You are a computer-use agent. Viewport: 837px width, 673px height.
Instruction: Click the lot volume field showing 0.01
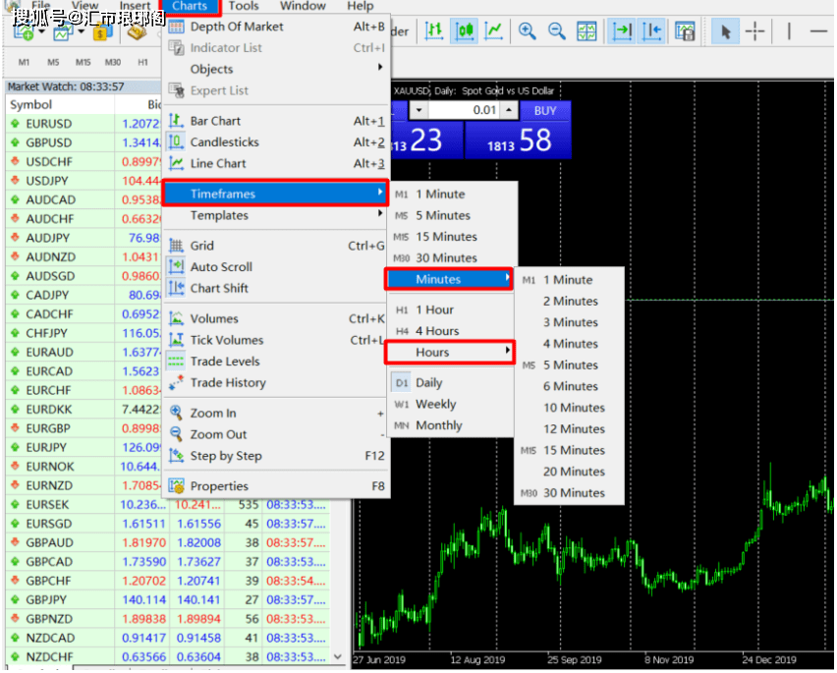[465, 110]
